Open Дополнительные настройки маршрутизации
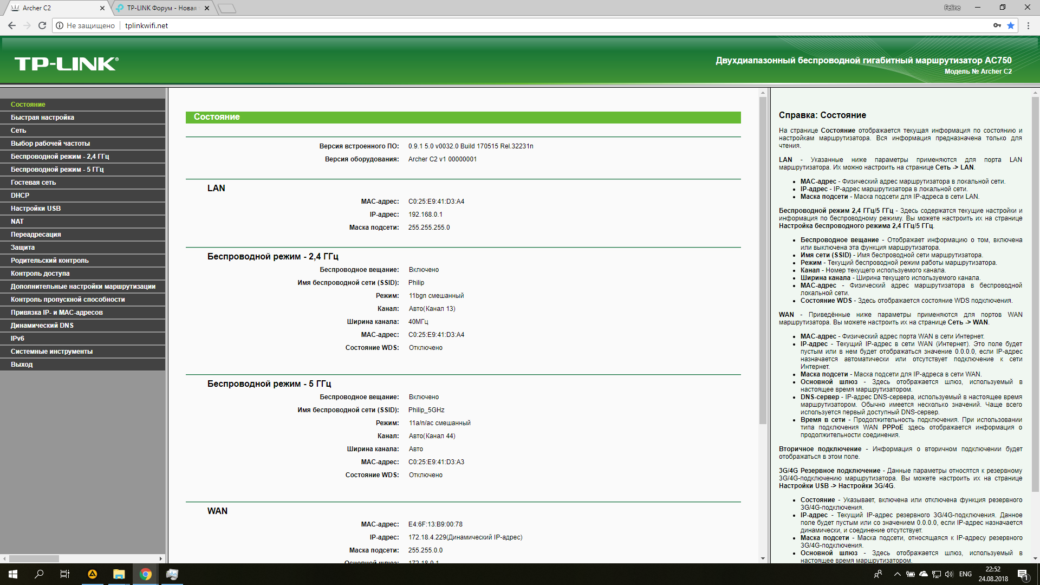 pyautogui.click(x=82, y=287)
